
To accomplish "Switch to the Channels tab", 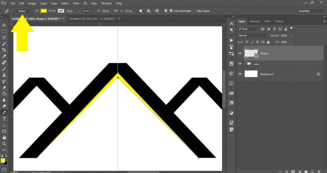I will tap(254, 21).
